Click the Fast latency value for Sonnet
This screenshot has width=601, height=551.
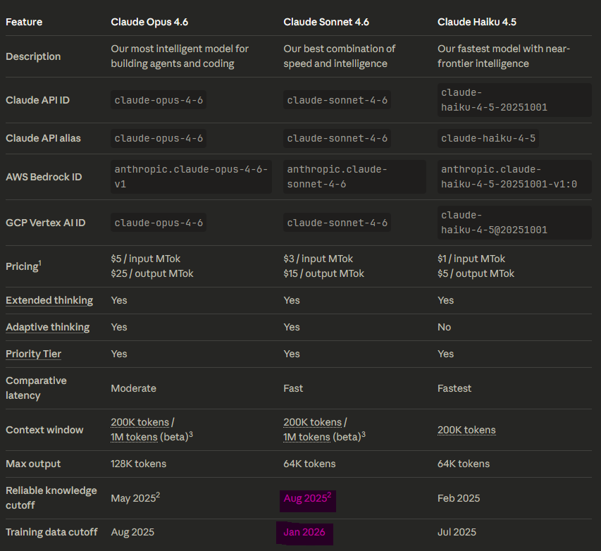pyautogui.click(x=293, y=388)
